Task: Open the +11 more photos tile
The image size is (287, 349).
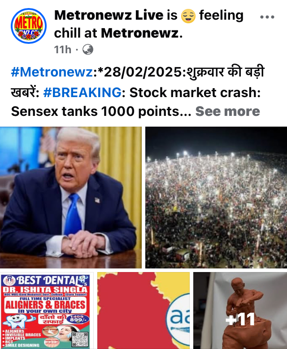Action: pyautogui.click(x=240, y=311)
